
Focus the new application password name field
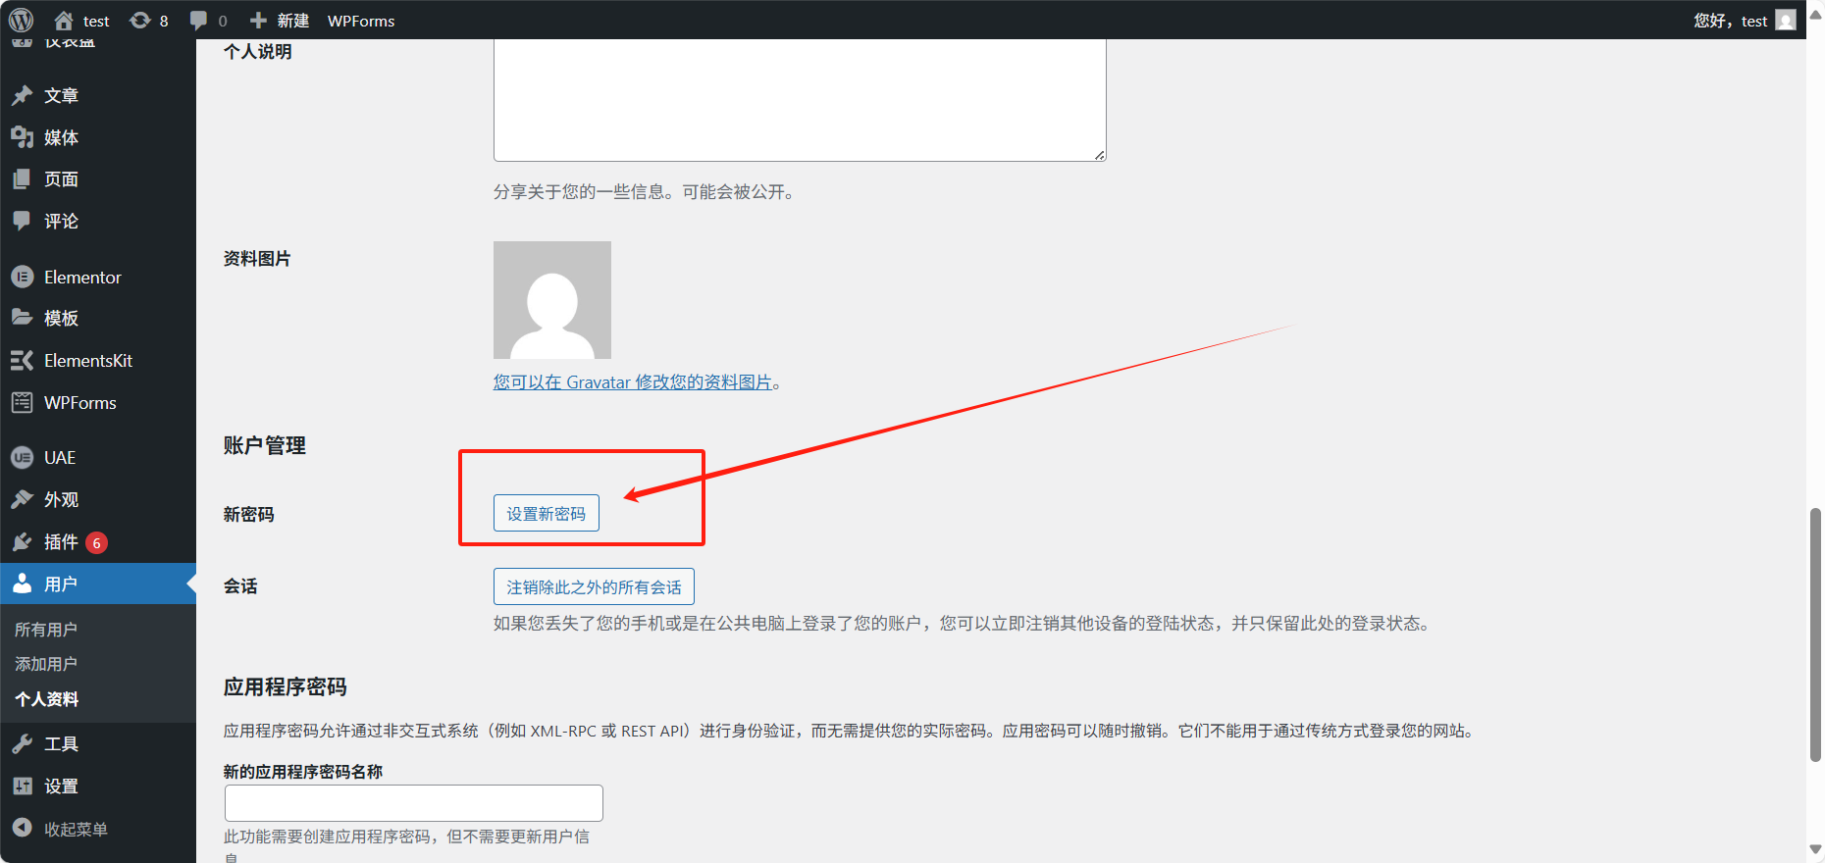coord(413,803)
